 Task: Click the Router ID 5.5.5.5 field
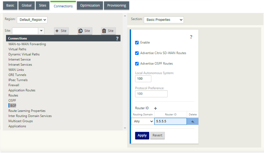(170, 121)
